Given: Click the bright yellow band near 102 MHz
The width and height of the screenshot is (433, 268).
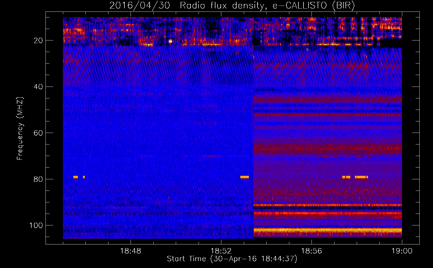Looking at the screenshot, I should [328, 230].
